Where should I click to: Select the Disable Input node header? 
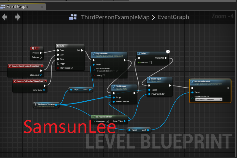coord(124,87)
